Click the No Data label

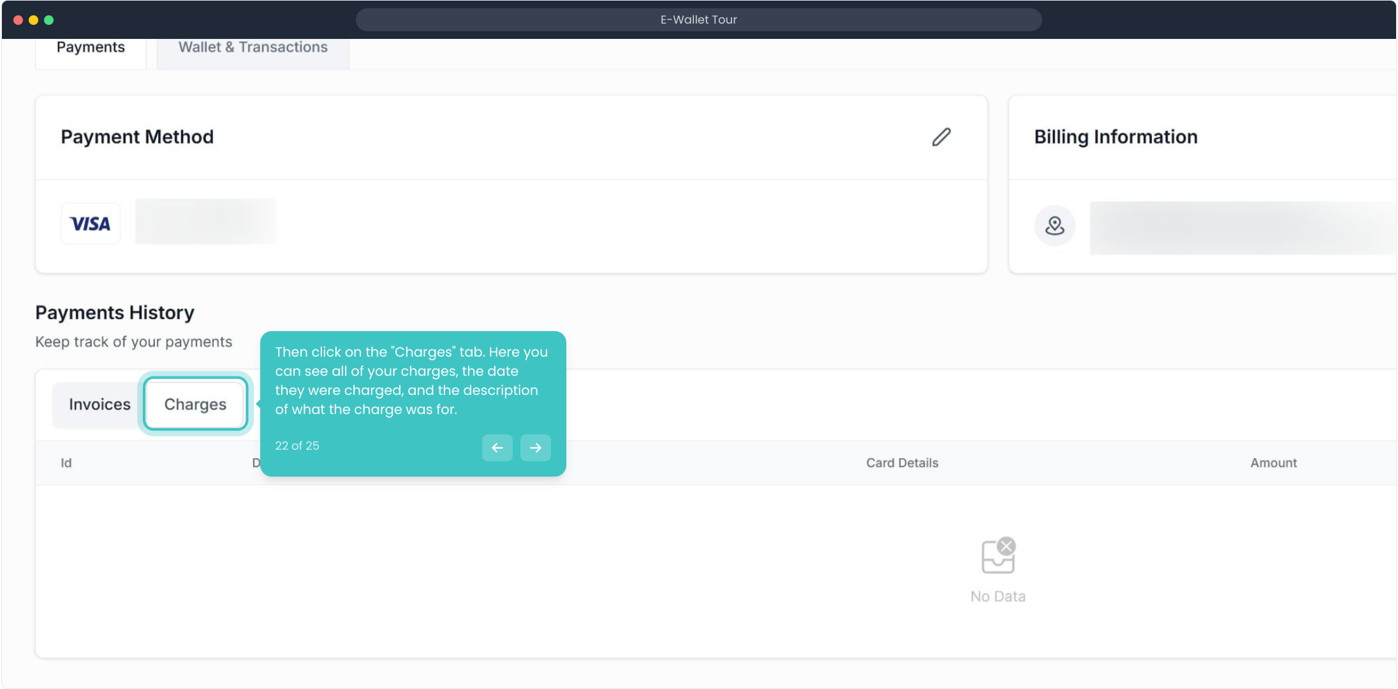point(998,596)
